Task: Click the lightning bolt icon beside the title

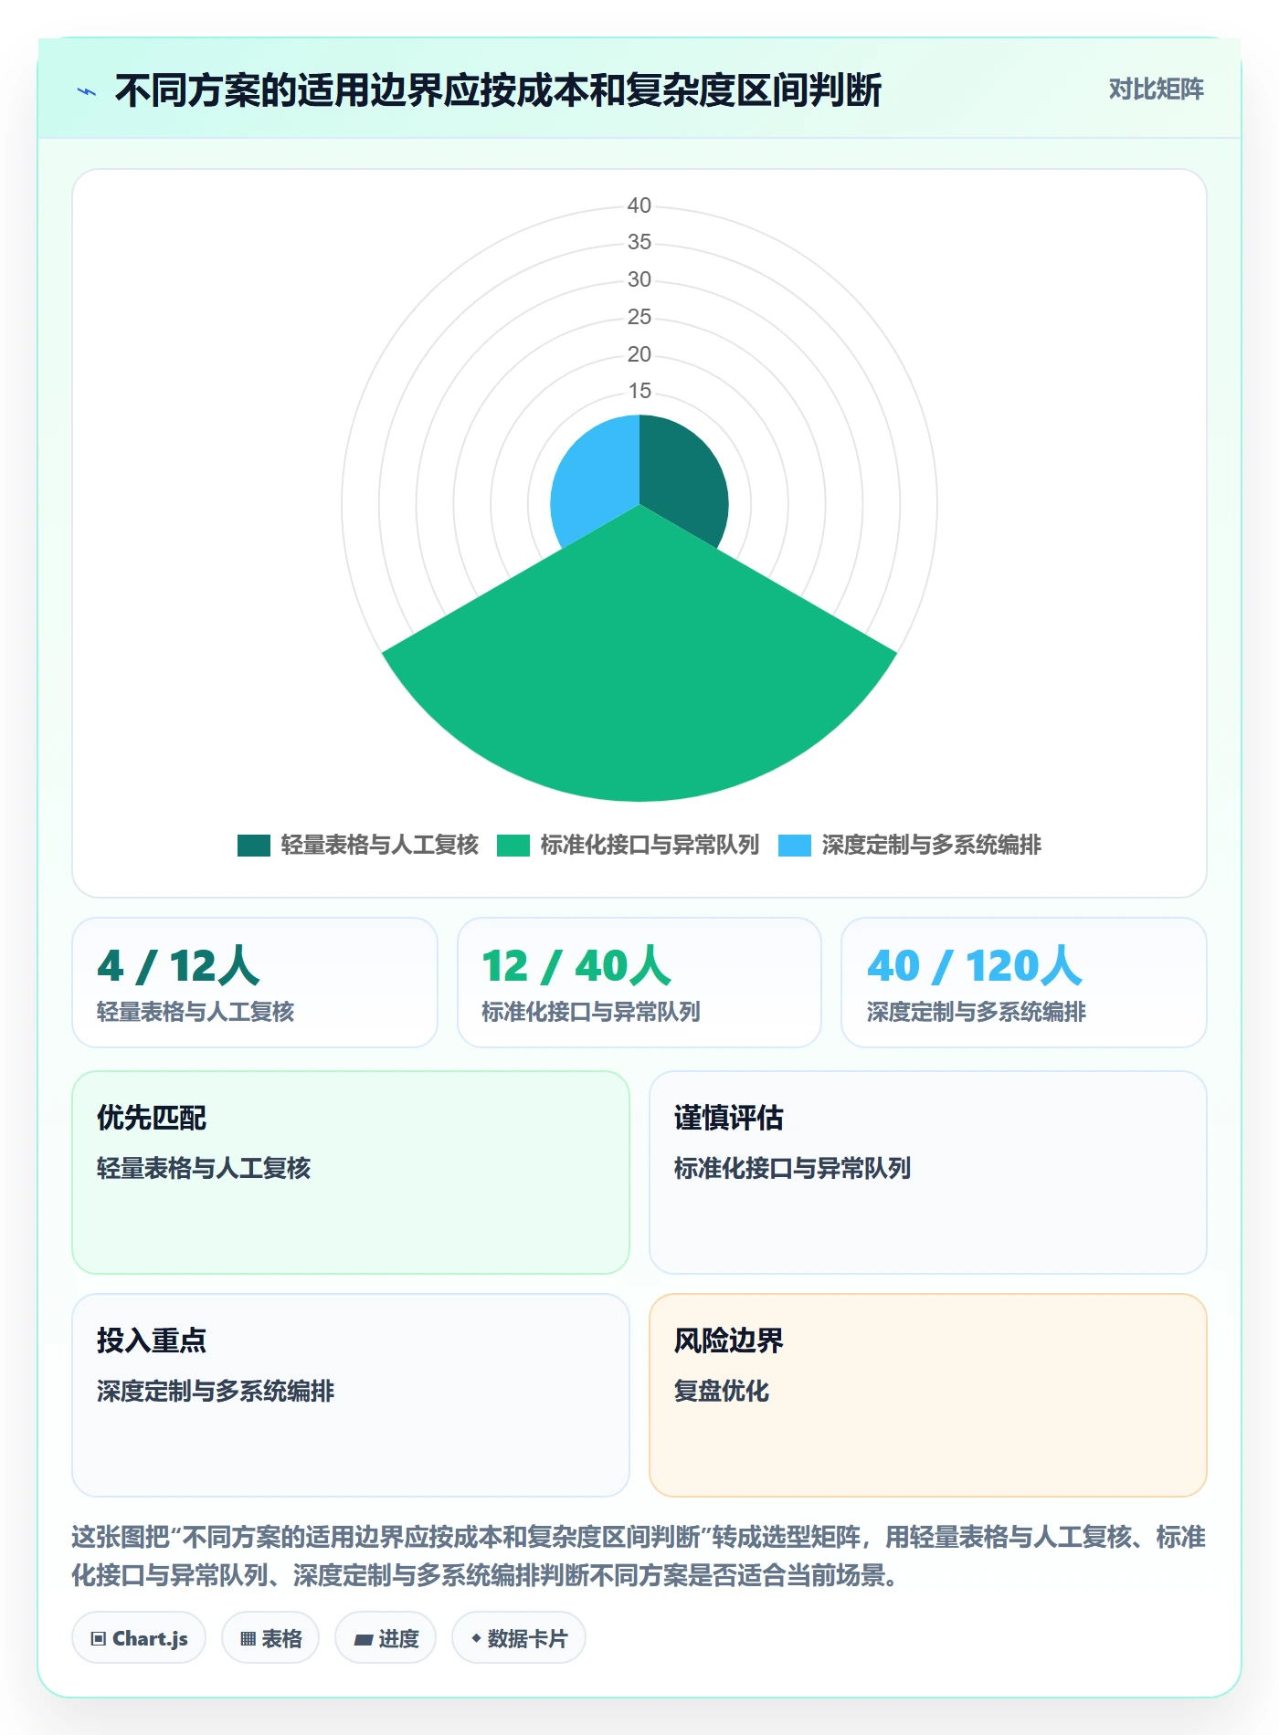Action: click(87, 91)
